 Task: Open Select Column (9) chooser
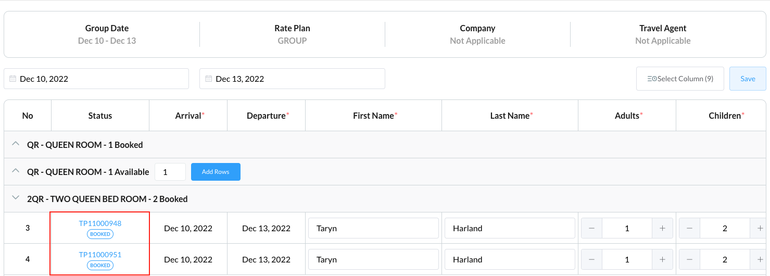[680, 79]
